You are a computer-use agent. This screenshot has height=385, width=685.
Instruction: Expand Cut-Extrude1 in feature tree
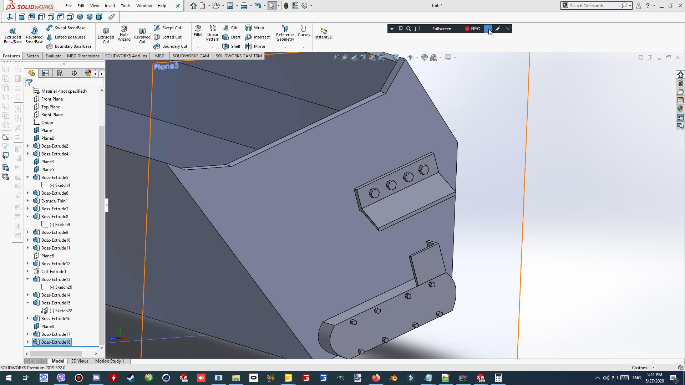pos(28,271)
